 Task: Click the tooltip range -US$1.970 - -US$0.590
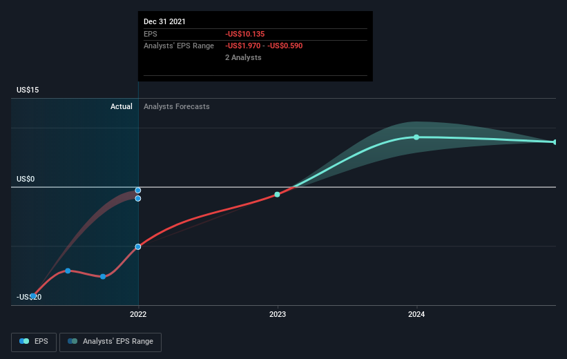[264, 46]
